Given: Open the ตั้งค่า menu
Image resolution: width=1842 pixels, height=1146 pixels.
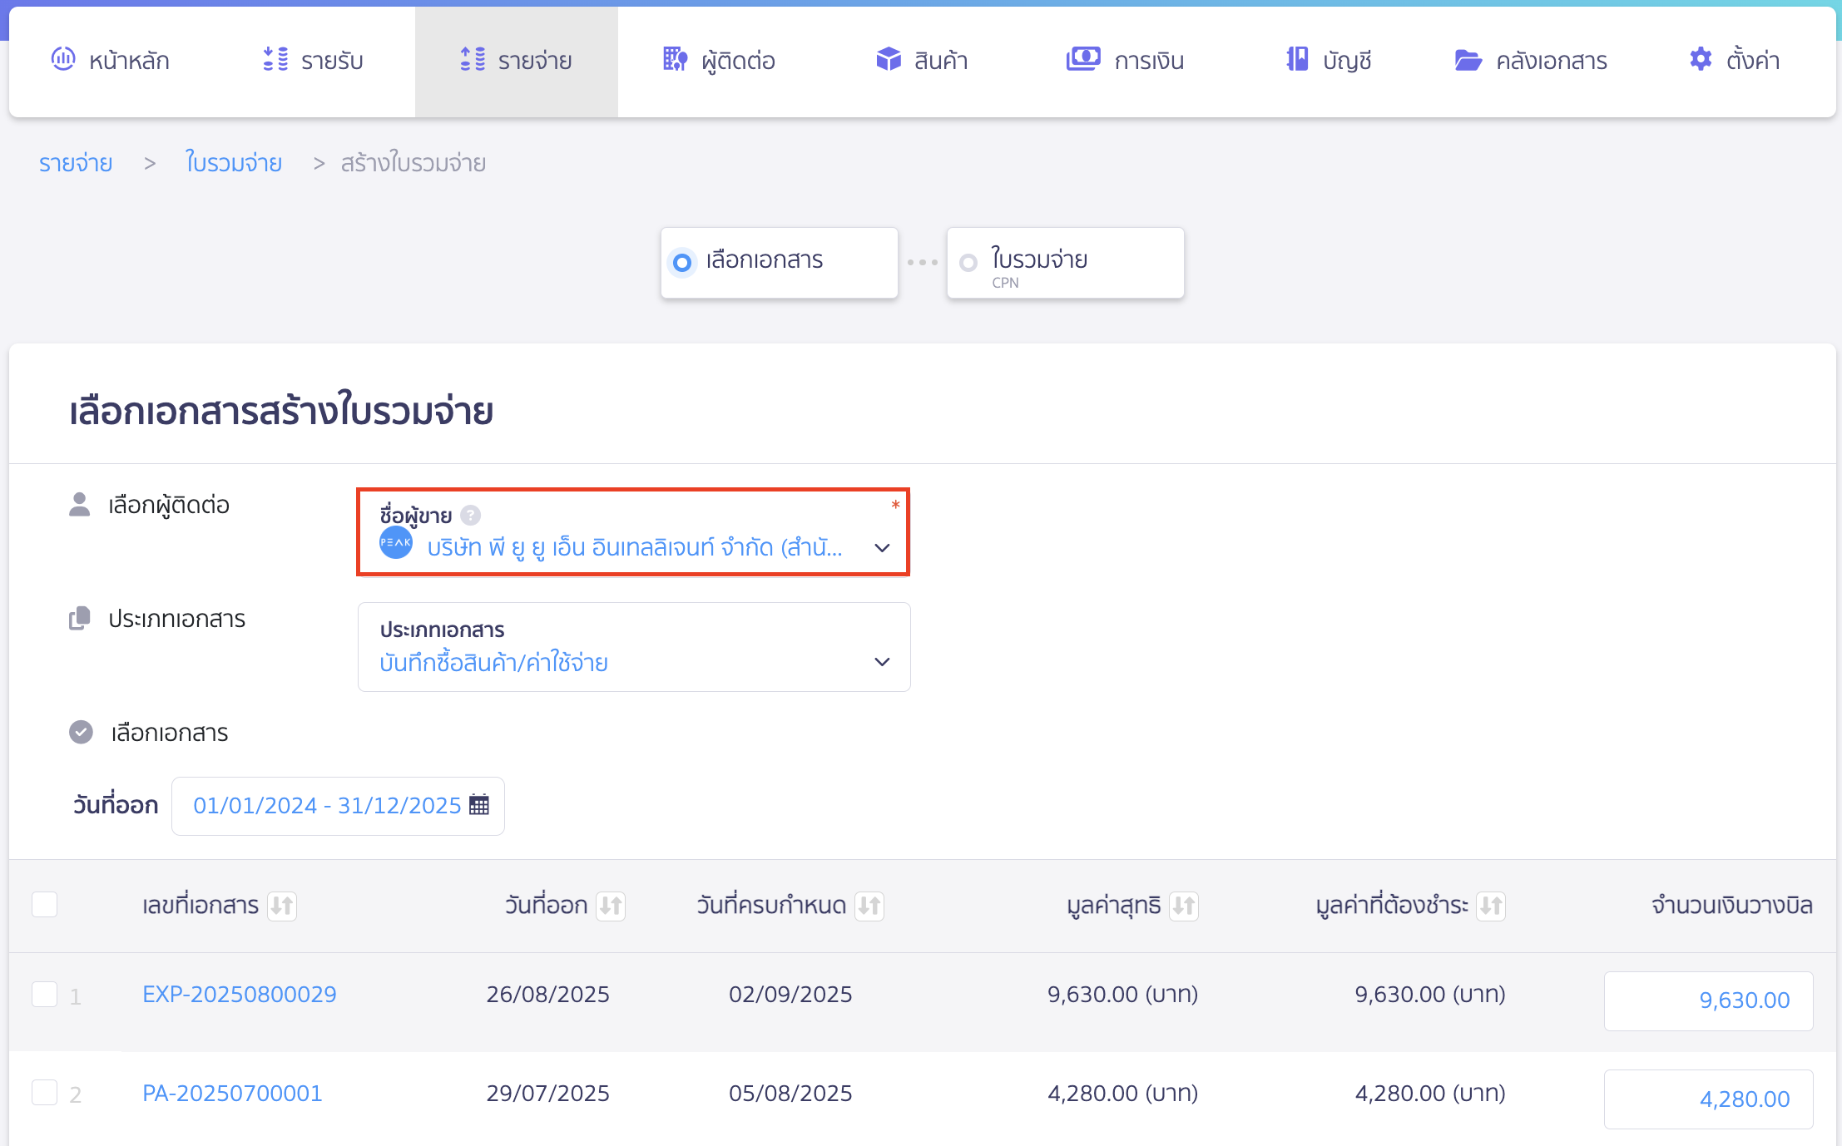Looking at the screenshot, I should coord(1735,60).
